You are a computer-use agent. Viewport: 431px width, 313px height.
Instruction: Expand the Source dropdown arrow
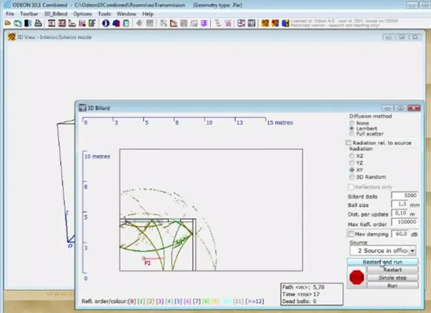point(412,251)
